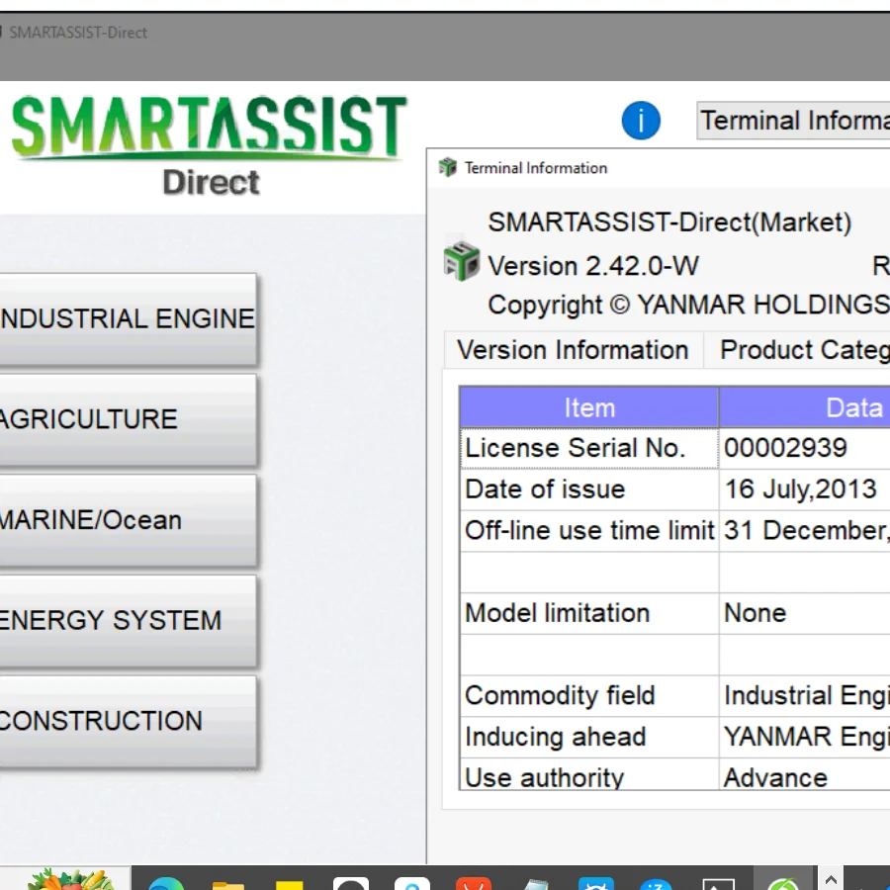Click the 31 December value cell

coord(804,531)
